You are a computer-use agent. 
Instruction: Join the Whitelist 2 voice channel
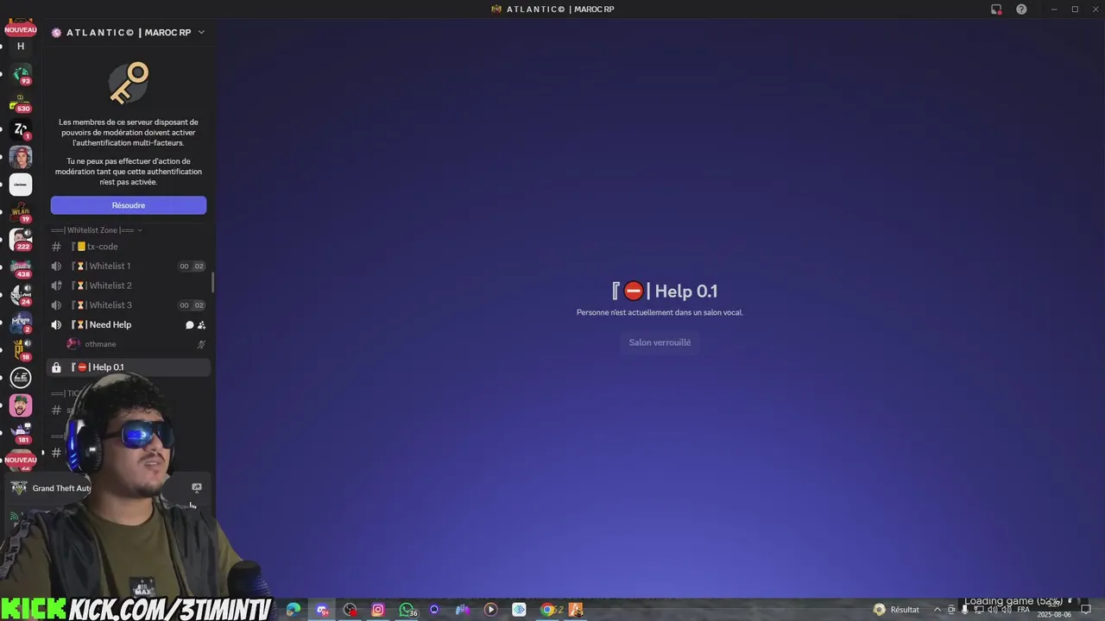(129, 285)
